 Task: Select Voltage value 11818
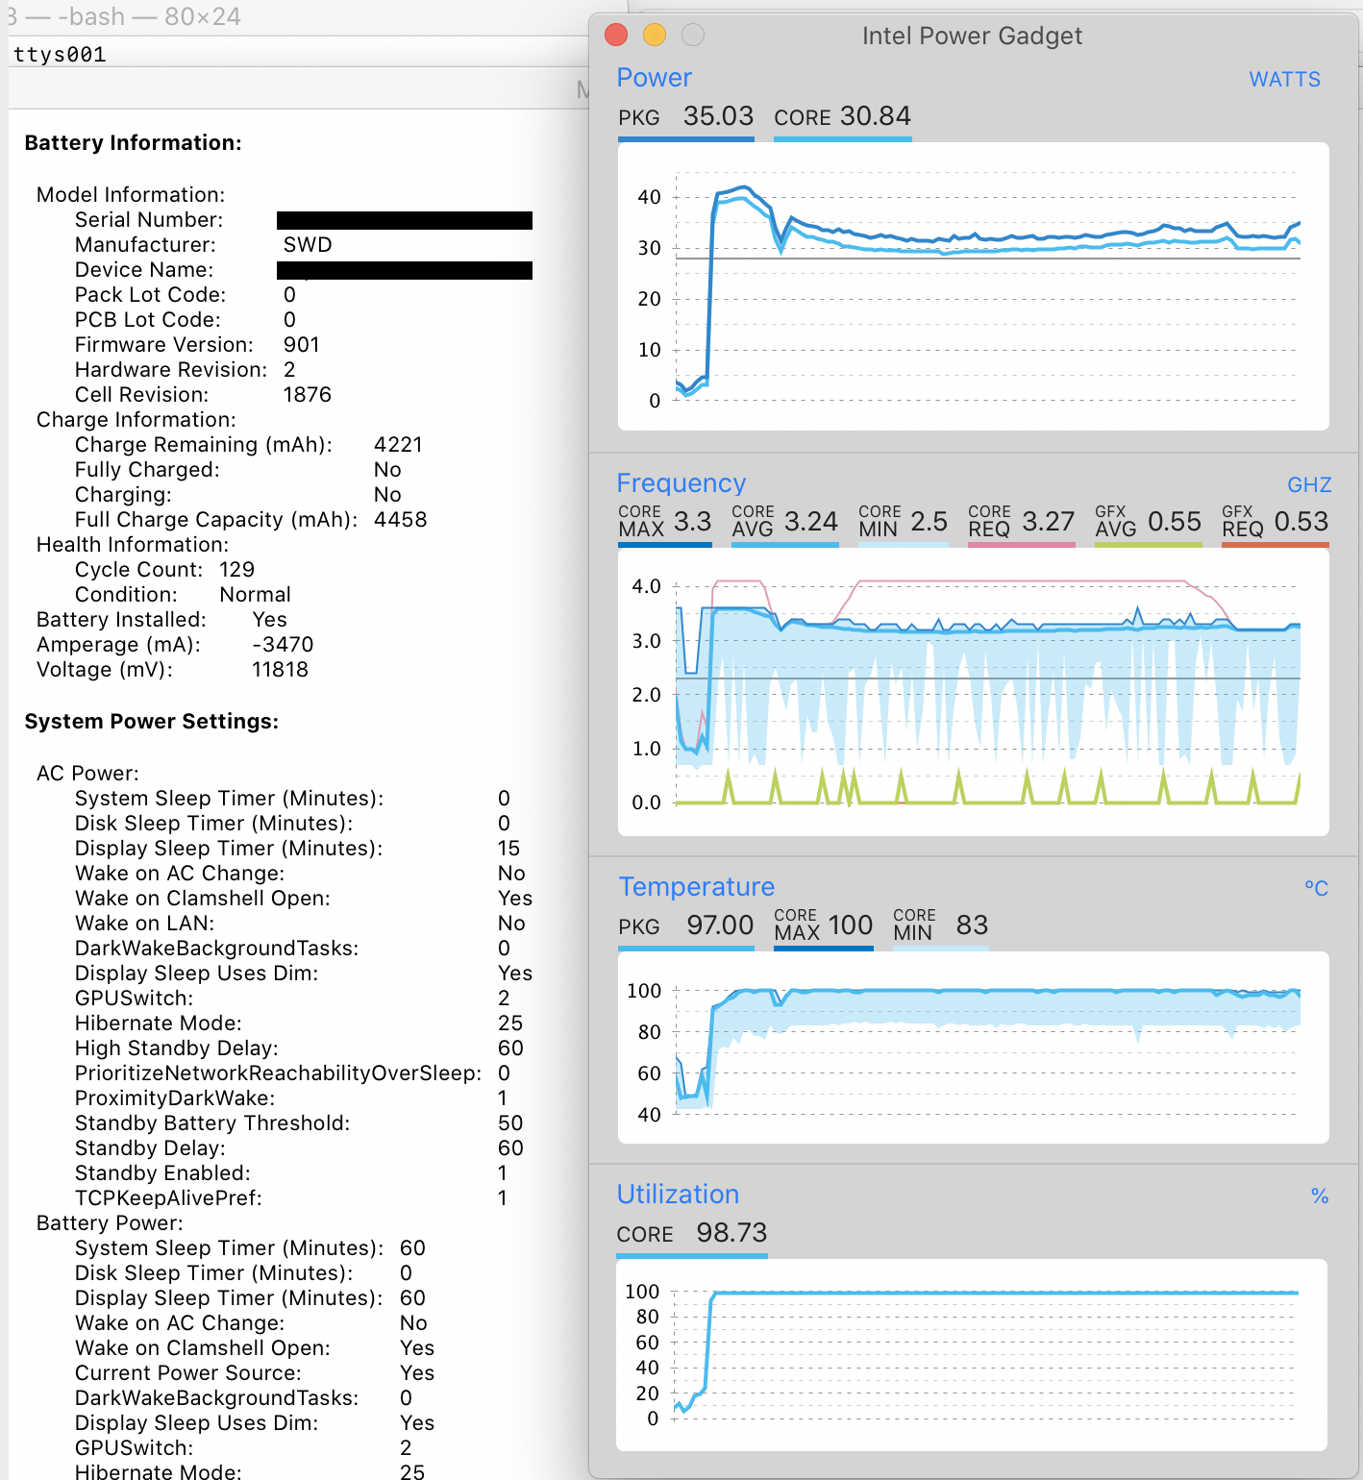tap(280, 670)
